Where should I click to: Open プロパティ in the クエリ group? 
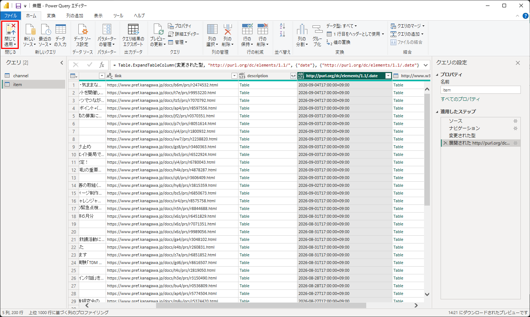(x=180, y=26)
